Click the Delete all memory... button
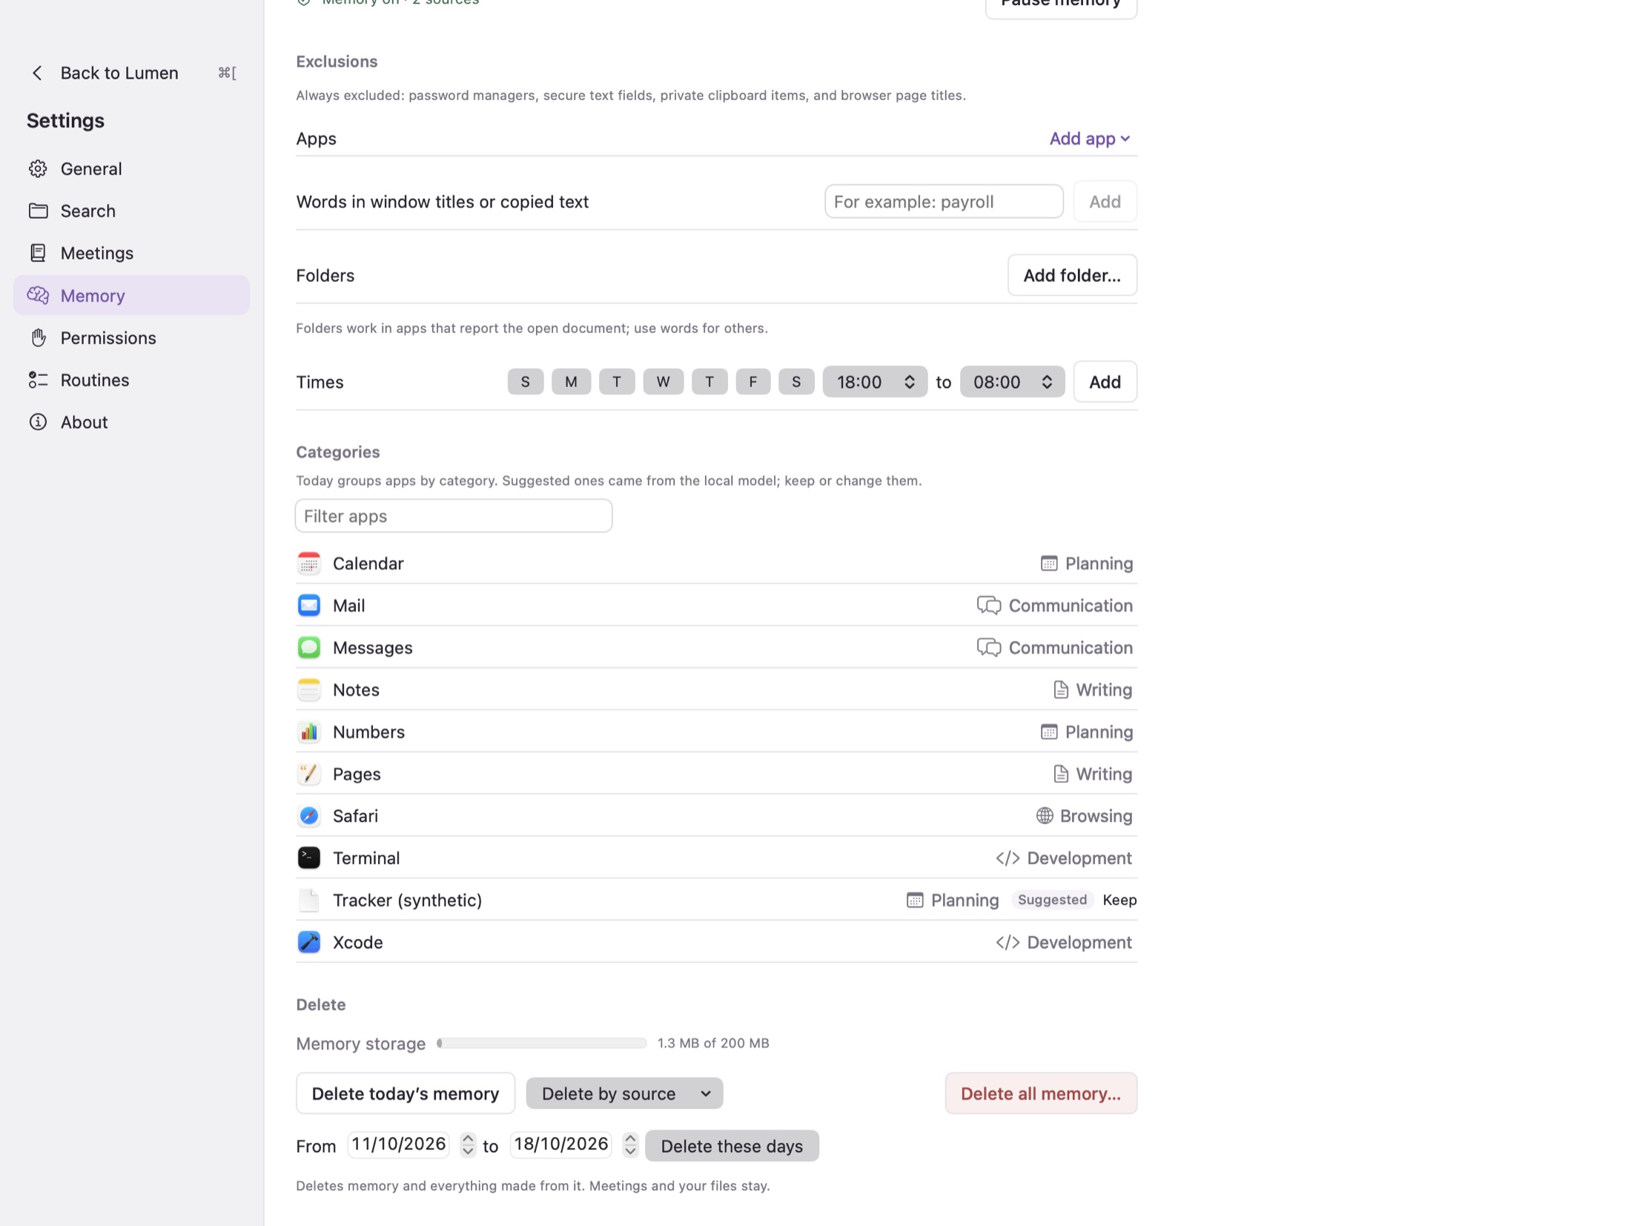Image resolution: width=1631 pixels, height=1226 pixels. (x=1041, y=1094)
